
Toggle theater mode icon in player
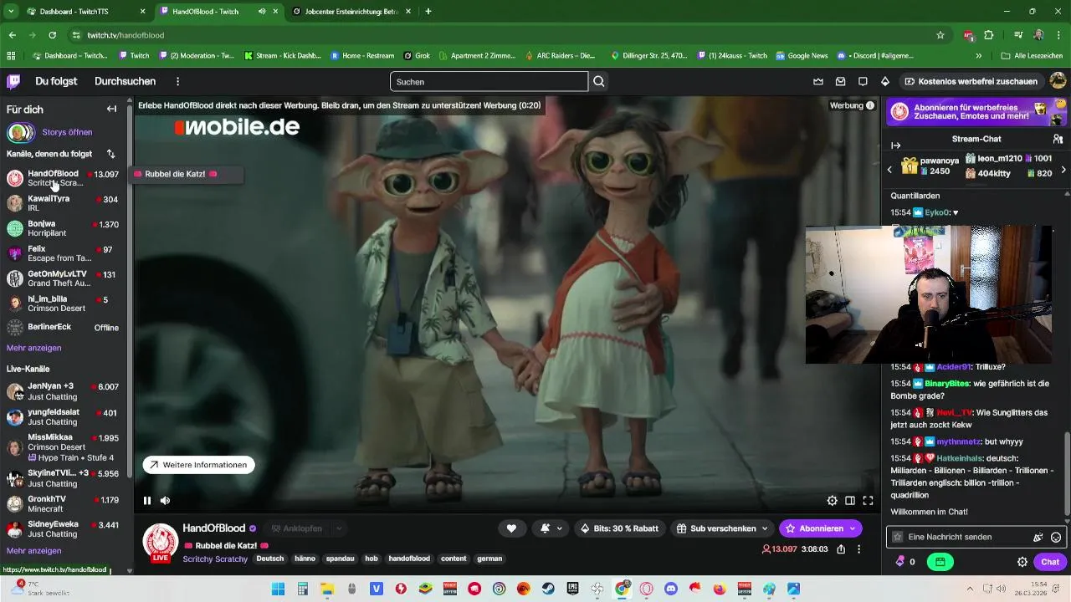850,501
